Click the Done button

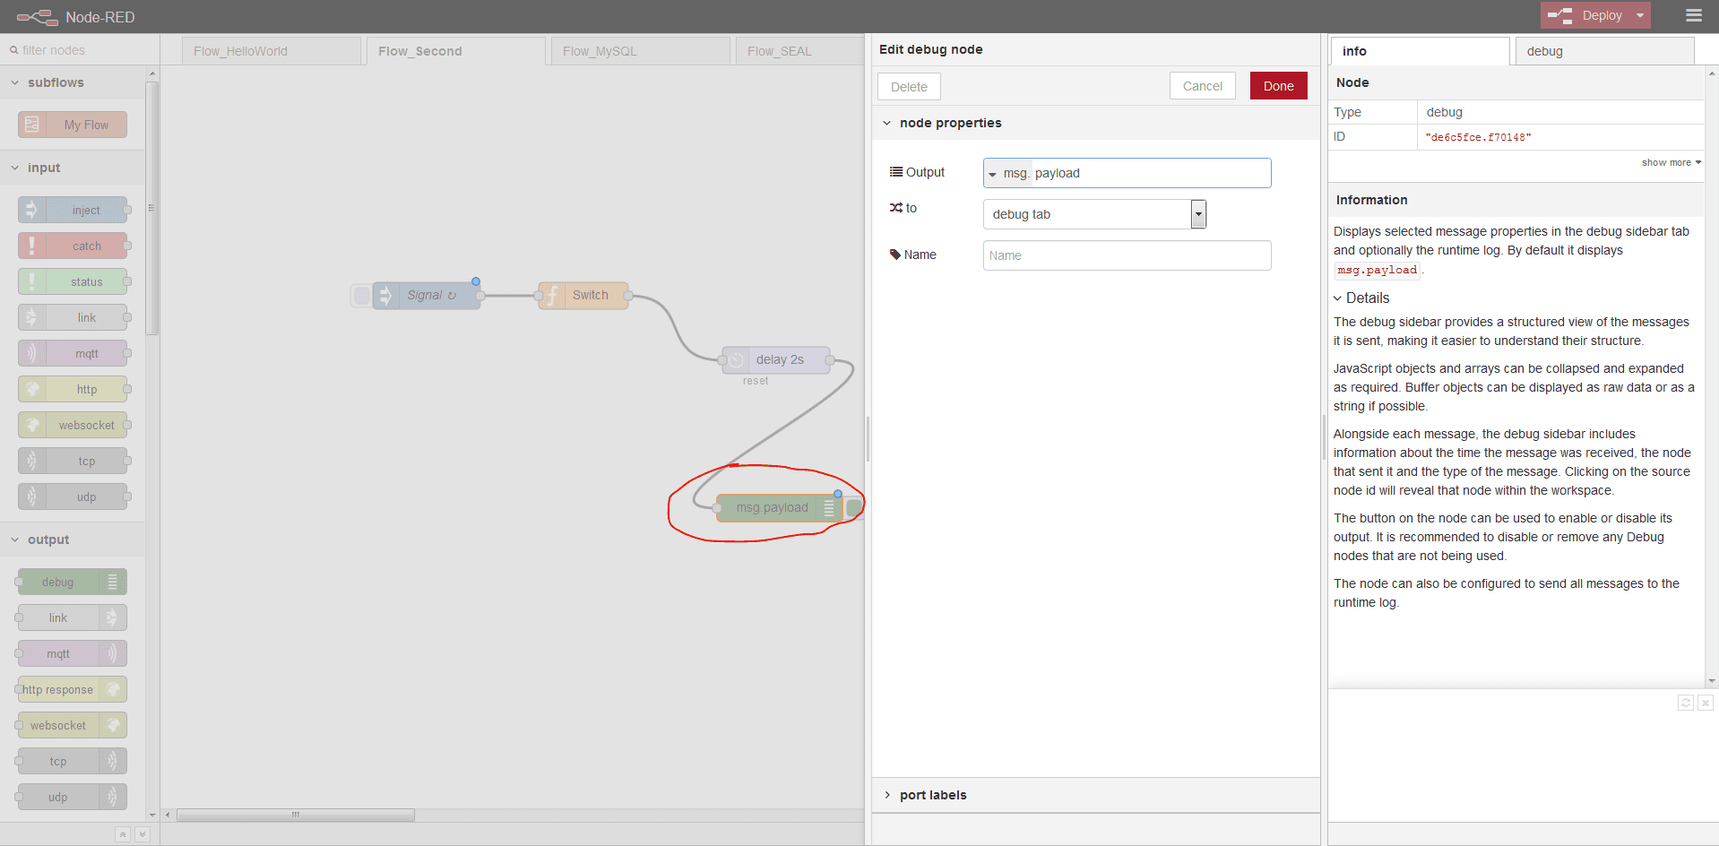pyautogui.click(x=1278, y=86)
